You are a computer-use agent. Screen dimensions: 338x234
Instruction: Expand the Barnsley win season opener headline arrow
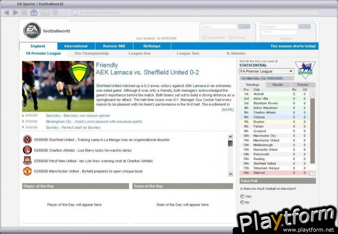pyautogui.click(x=23, y=116)
